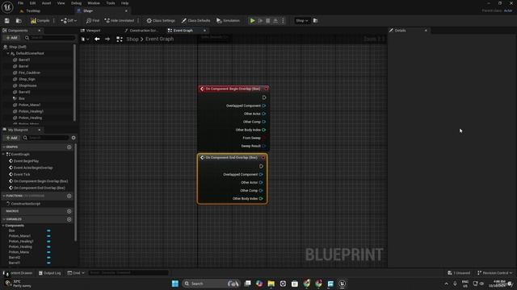Open the Content Drawer

point(18,273)
